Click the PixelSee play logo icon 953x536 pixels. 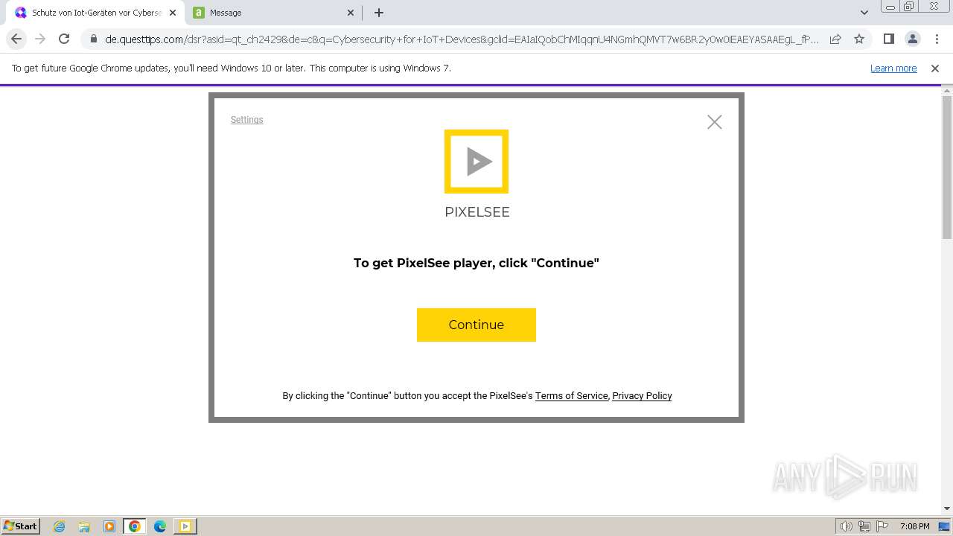tap(476, 162)
